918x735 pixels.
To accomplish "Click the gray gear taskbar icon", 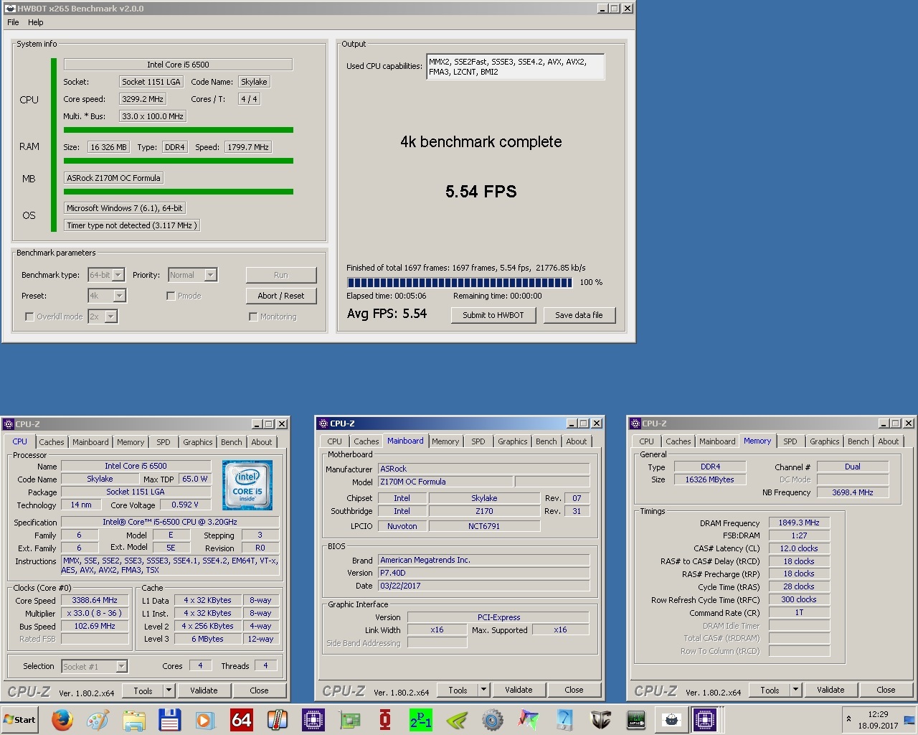I will point(493,719).
